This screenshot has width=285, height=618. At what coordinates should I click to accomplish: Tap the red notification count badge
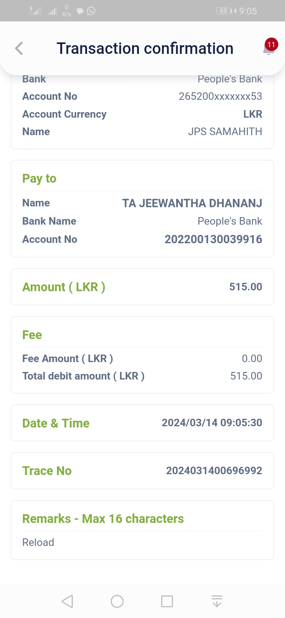point(271,44)
